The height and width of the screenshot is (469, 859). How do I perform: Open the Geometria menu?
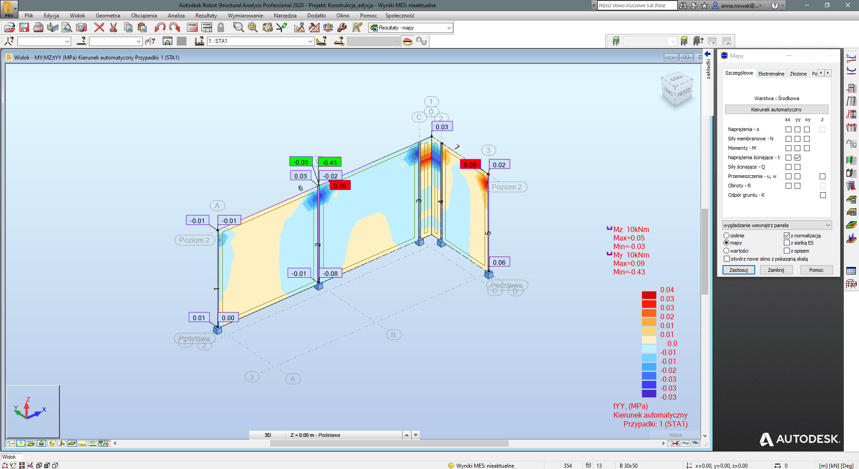[x=108, y=16]
